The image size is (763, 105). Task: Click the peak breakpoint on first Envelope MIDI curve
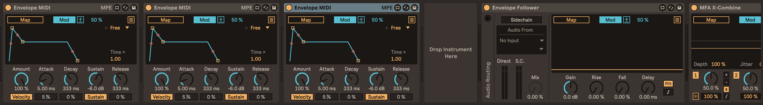tap(12, 28)
